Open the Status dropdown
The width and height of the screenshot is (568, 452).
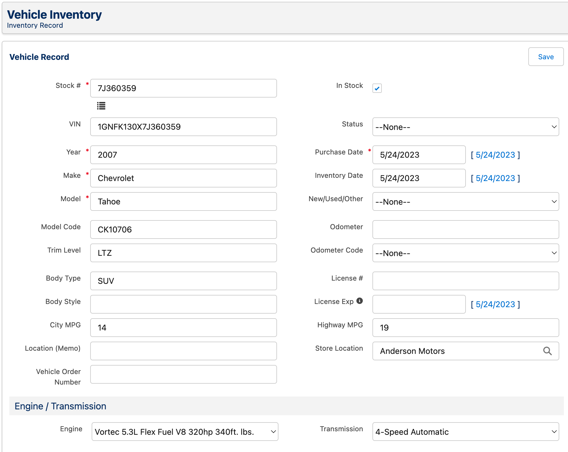(x=466, y=127)
